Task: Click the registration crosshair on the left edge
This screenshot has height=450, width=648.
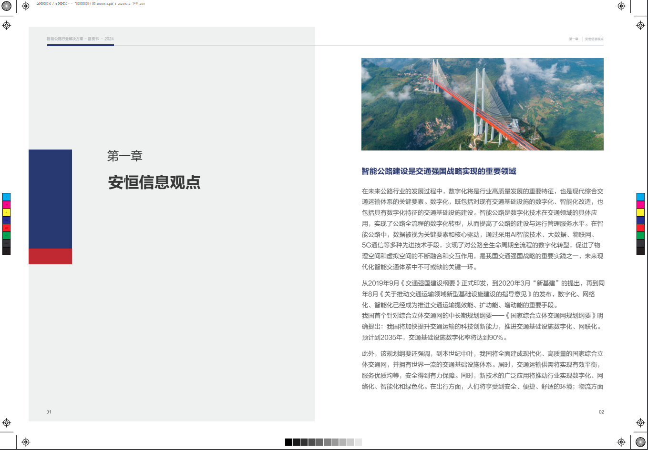Action: tap(5, 25)
